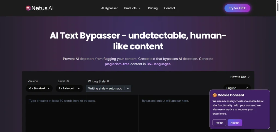Click the Level info icon
279x132 pixels.
[x=68, y=81]
